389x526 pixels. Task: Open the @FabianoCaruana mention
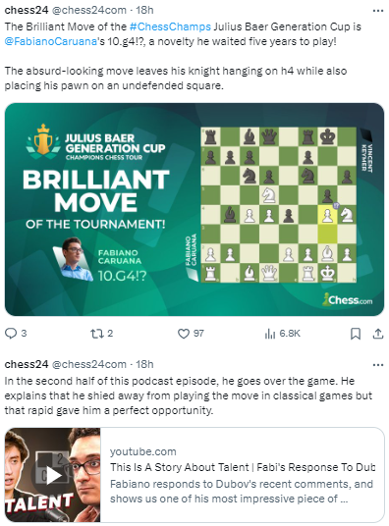[50, 41]
